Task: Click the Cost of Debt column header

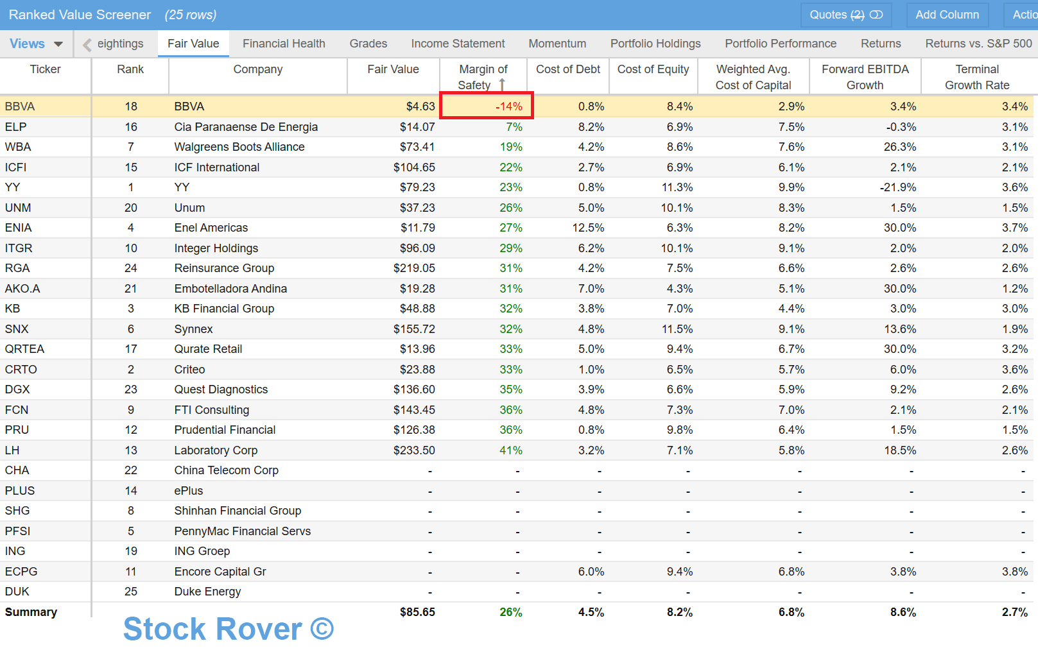Action: click(567, 69)
